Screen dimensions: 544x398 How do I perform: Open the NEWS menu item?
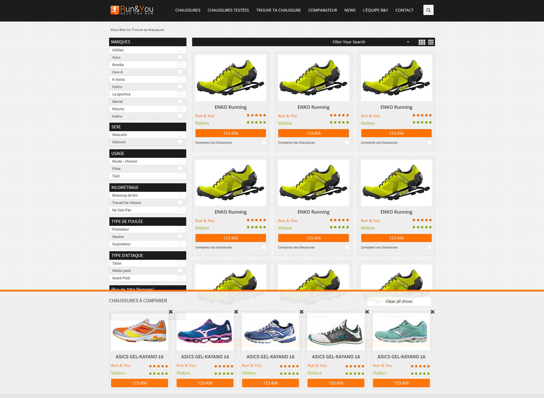tap(350, 10)
